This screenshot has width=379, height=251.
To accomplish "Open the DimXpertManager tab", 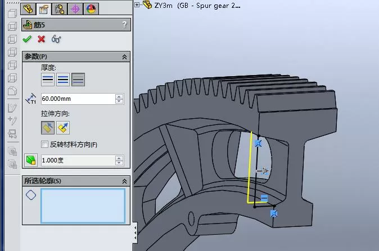I will tap(75, 9).
